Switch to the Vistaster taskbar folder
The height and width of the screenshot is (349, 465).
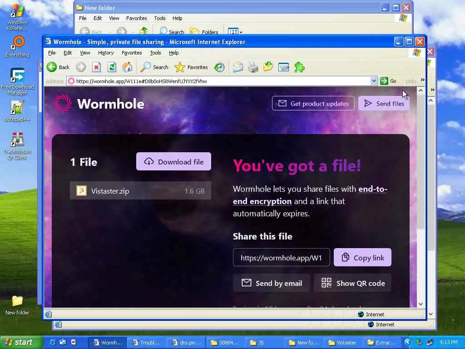pyautogui.click(x=343, y=343)
